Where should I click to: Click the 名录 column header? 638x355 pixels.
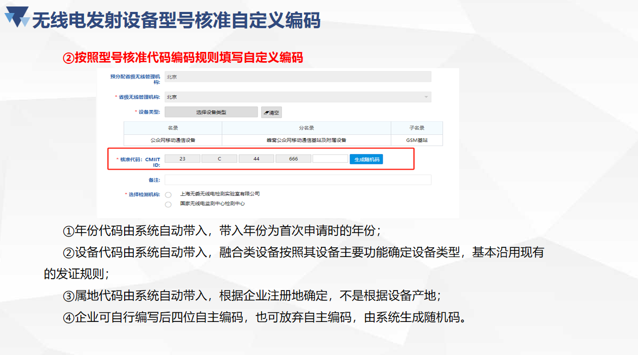coord(173,128)
